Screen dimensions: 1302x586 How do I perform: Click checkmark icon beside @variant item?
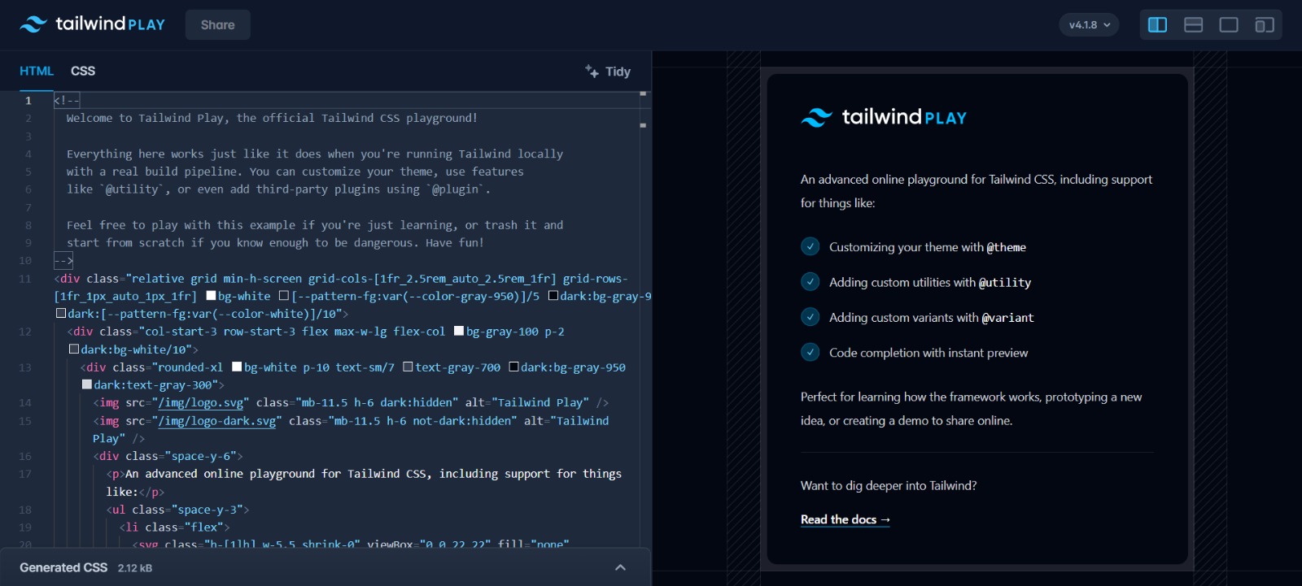click(810, 317)
